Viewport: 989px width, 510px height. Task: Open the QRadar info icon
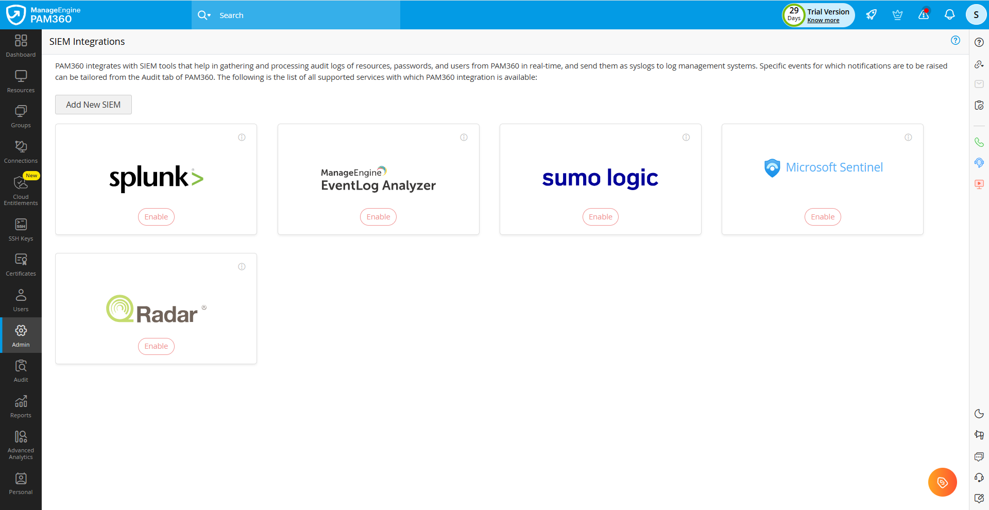click(x=242, y=266)
